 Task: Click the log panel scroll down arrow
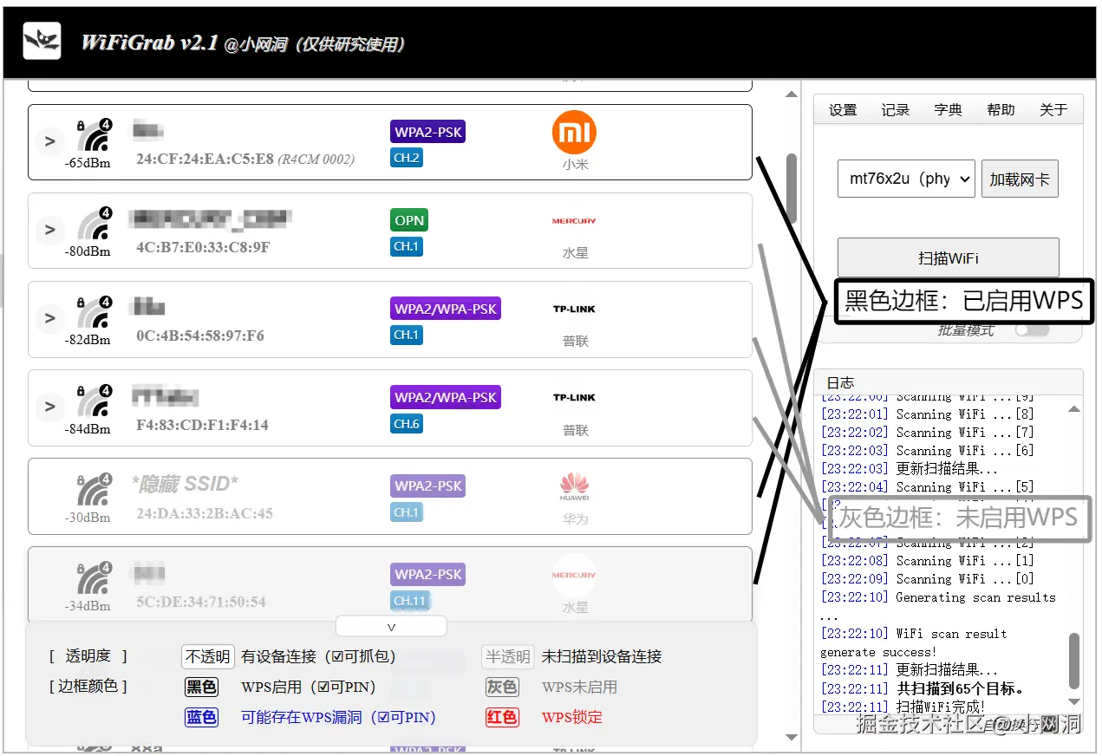tap(1074, 702)
